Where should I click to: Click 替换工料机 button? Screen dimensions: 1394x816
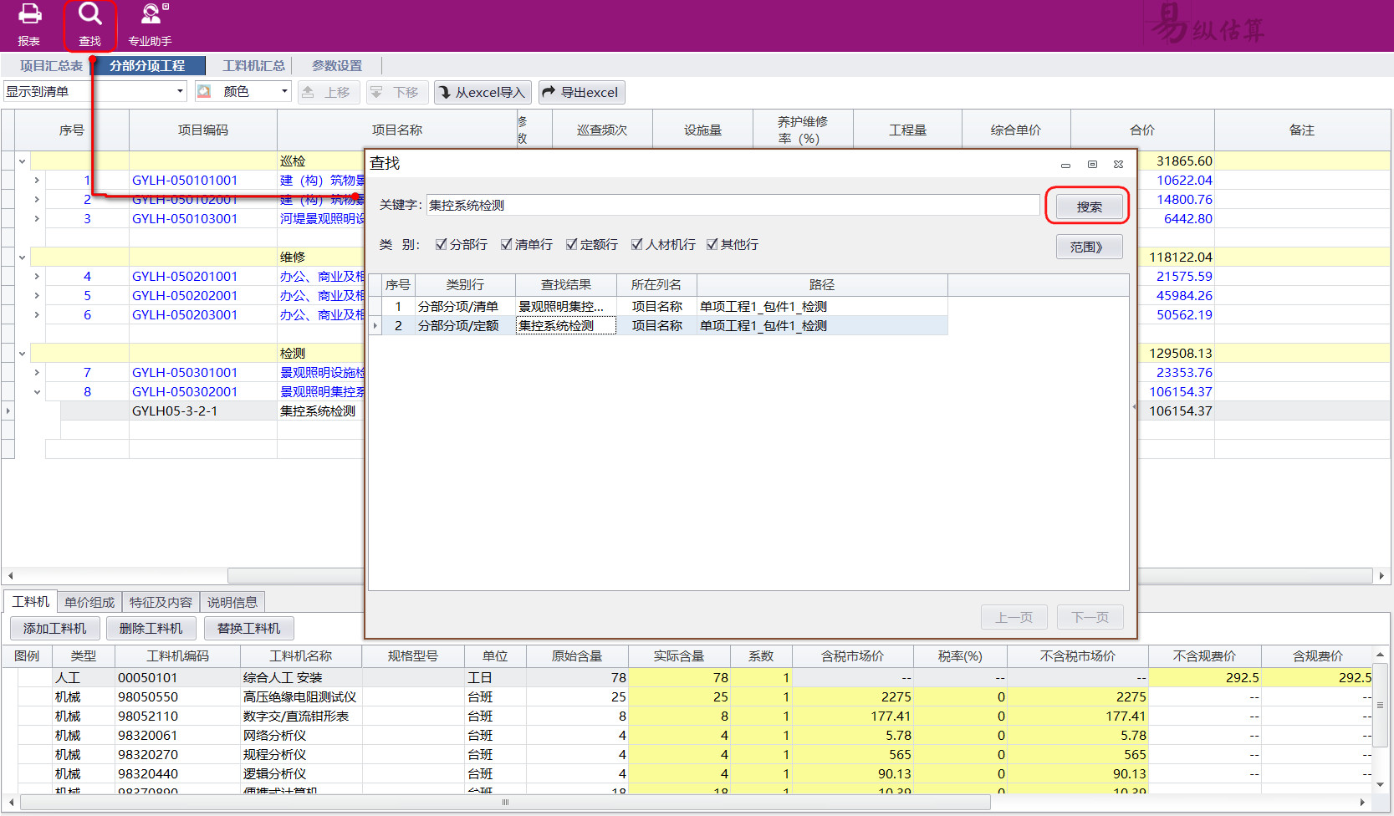click(x=248, y=628)
